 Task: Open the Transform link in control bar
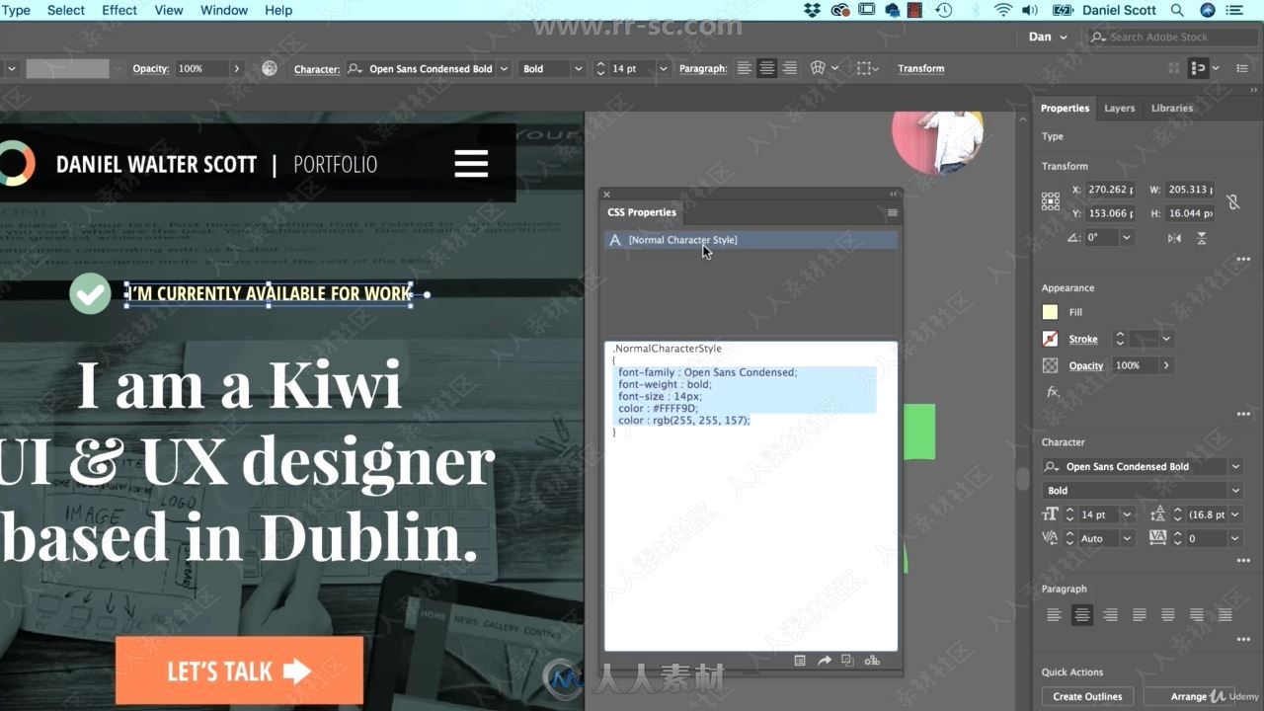[920, 68]
